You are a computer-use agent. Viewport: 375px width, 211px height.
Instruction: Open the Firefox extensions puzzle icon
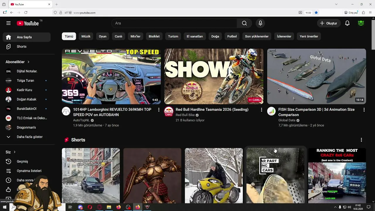(363, 13)
